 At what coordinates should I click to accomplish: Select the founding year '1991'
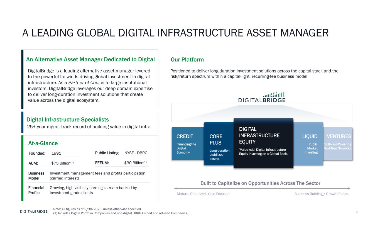click(57, 153)
